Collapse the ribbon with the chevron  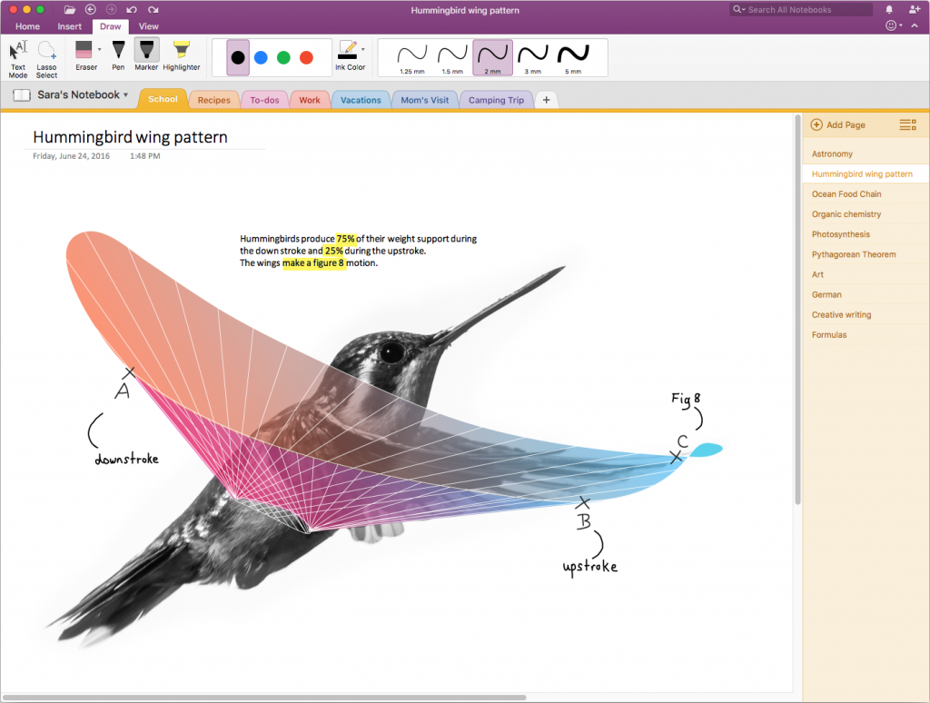916,26
